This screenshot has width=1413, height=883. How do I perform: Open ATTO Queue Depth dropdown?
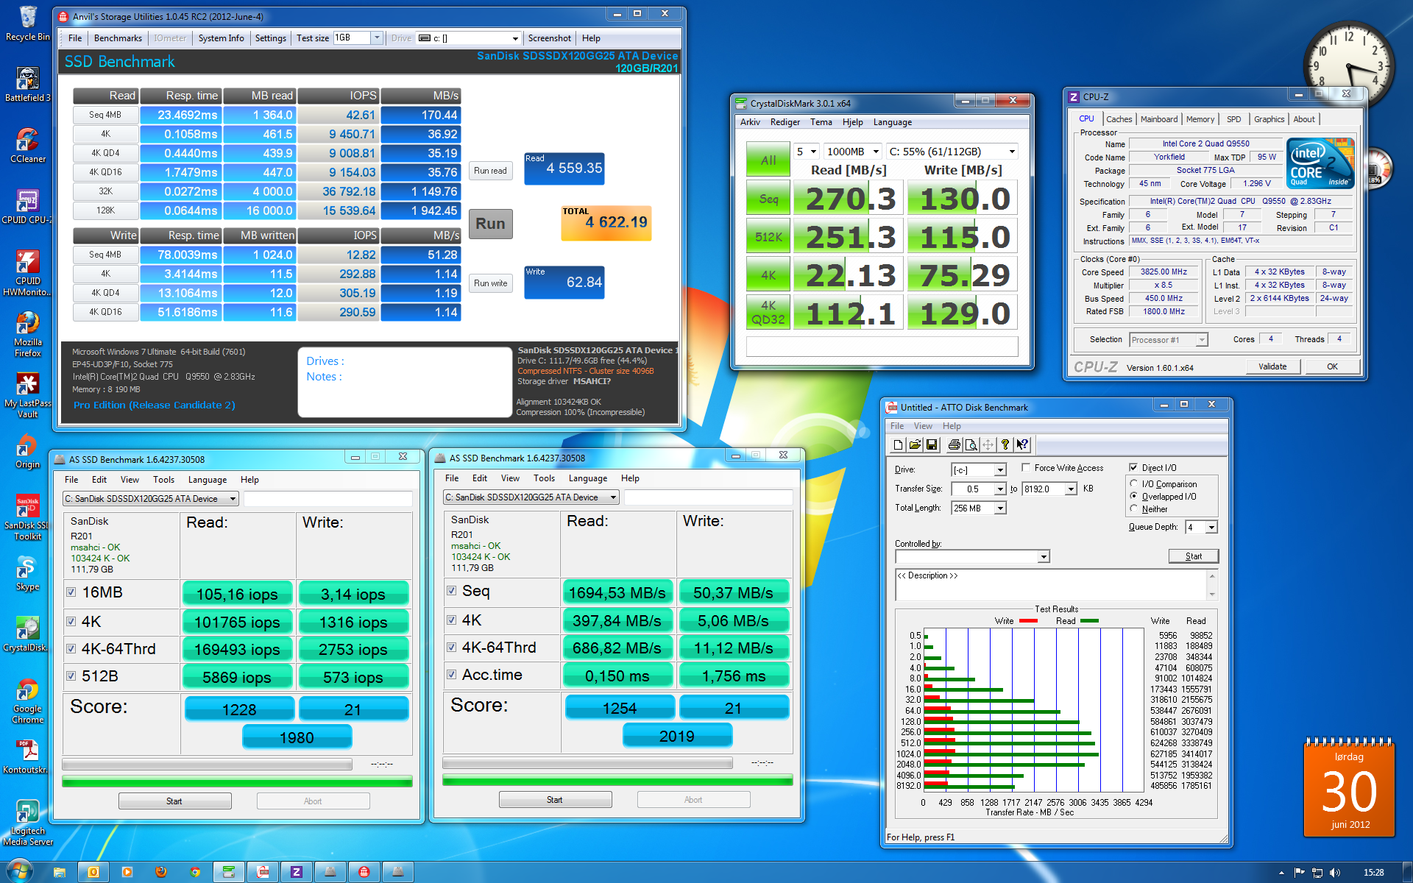click(x=1211, y=528)
